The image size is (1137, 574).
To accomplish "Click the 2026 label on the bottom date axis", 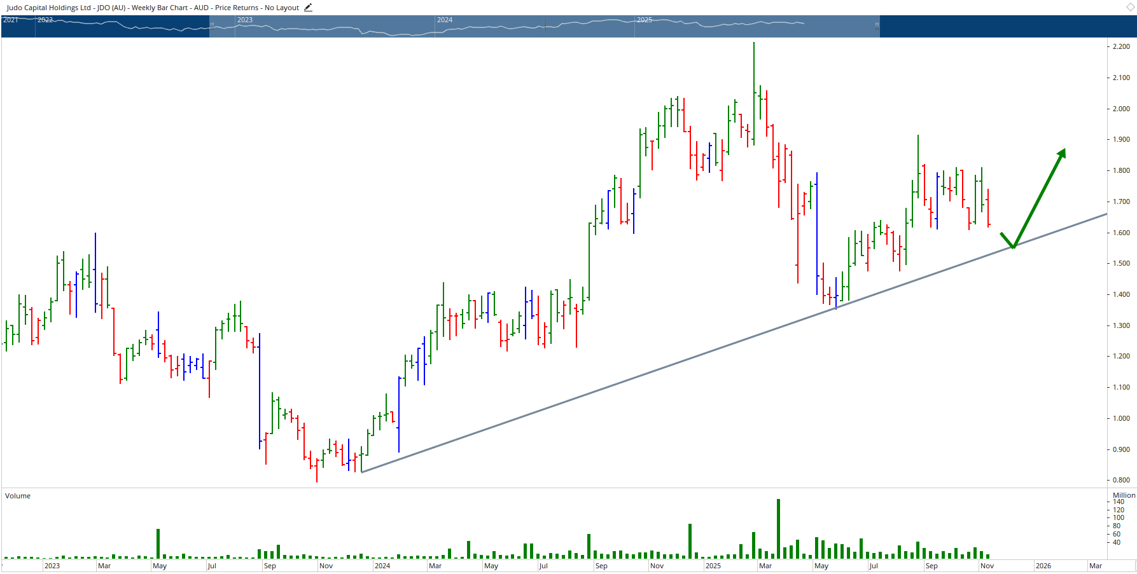I will (x=1043, y=566).
